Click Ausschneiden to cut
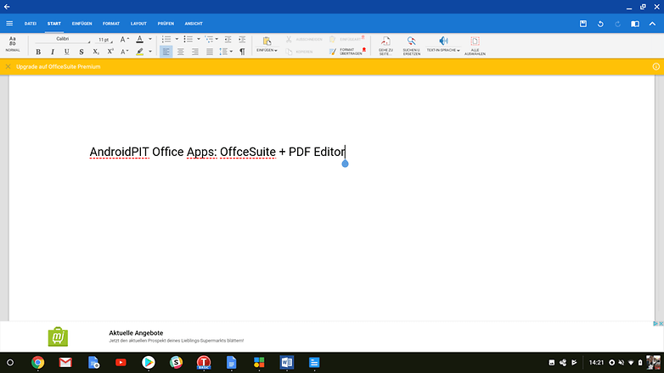This screenshot has height=373, width=664. (304, 39)
